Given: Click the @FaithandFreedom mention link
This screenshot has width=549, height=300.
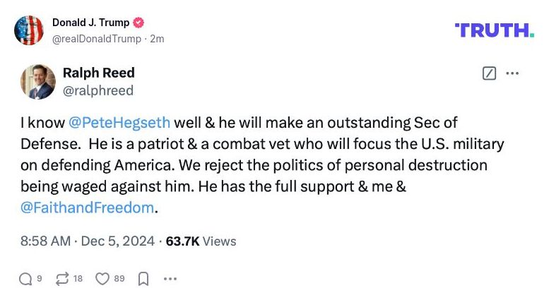Looking at the screenshot, I should (87, 208).
